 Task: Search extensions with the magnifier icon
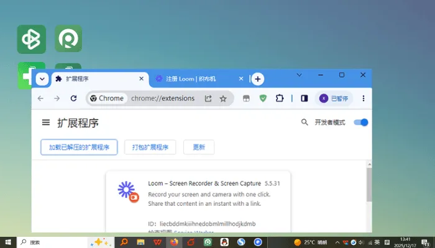tap(304, 122)
